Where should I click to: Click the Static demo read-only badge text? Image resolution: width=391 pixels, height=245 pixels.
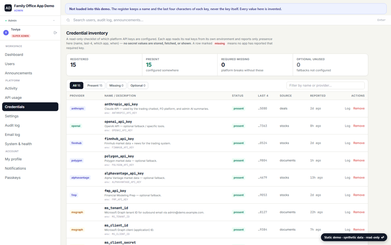352,238
